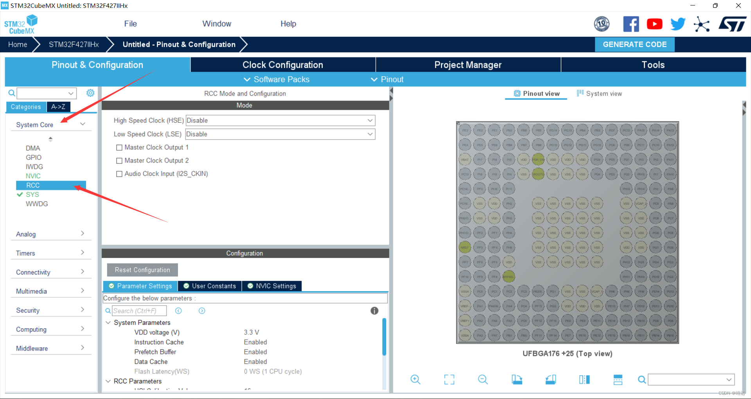Enable the Master Clock Output 1 checkbox

pyautogui.click(x=119, y=148)
